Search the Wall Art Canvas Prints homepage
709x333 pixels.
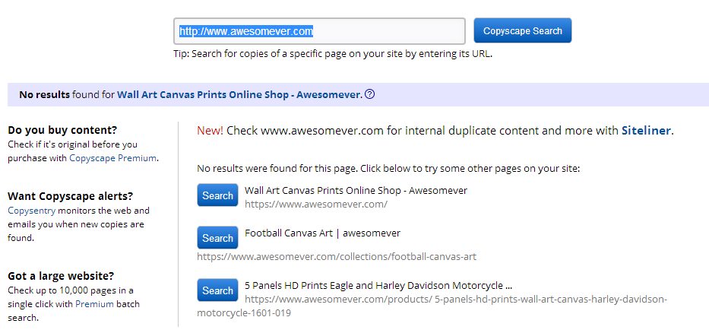(x=217, y=195)
